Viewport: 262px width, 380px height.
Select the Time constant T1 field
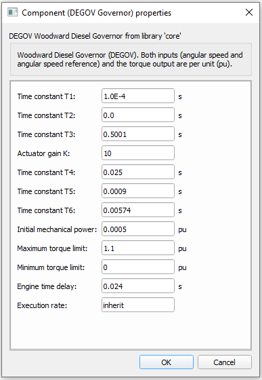coord(138,96)
